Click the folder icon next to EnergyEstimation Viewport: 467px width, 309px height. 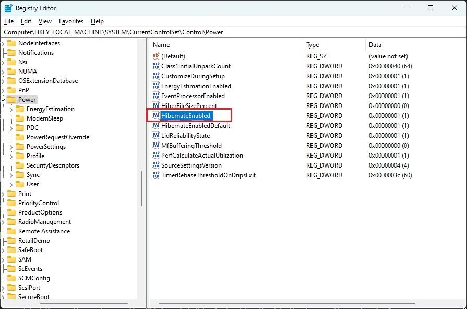[x=19, y=109]
